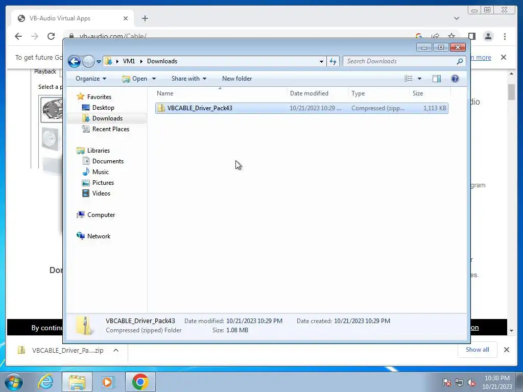Click the Windows Explorer taskbar button

pos(77,382)
